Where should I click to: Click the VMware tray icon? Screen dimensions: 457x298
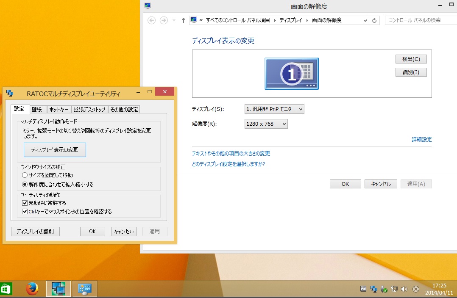[363, 290]
